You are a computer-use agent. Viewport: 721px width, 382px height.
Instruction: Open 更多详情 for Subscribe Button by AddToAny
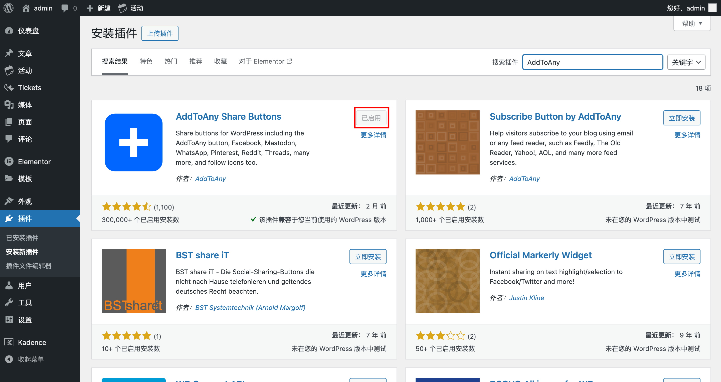tap(687, 135)
